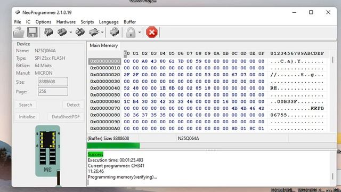341x192 pixels.
Task: Open the Language menu
Action: pos(109,22)
